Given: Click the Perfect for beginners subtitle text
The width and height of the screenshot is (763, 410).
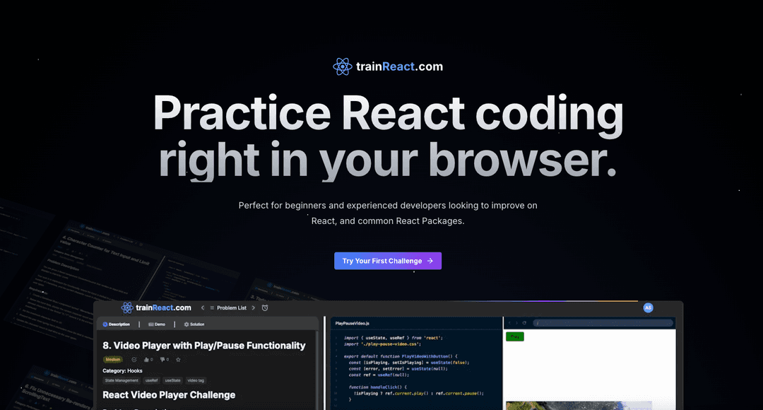Looking at the screenshot, I should pyautogui.click(x=388, y=213).
